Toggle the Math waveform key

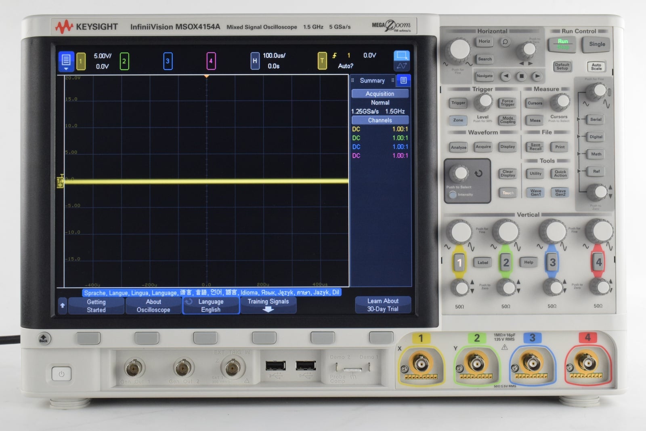596,154
